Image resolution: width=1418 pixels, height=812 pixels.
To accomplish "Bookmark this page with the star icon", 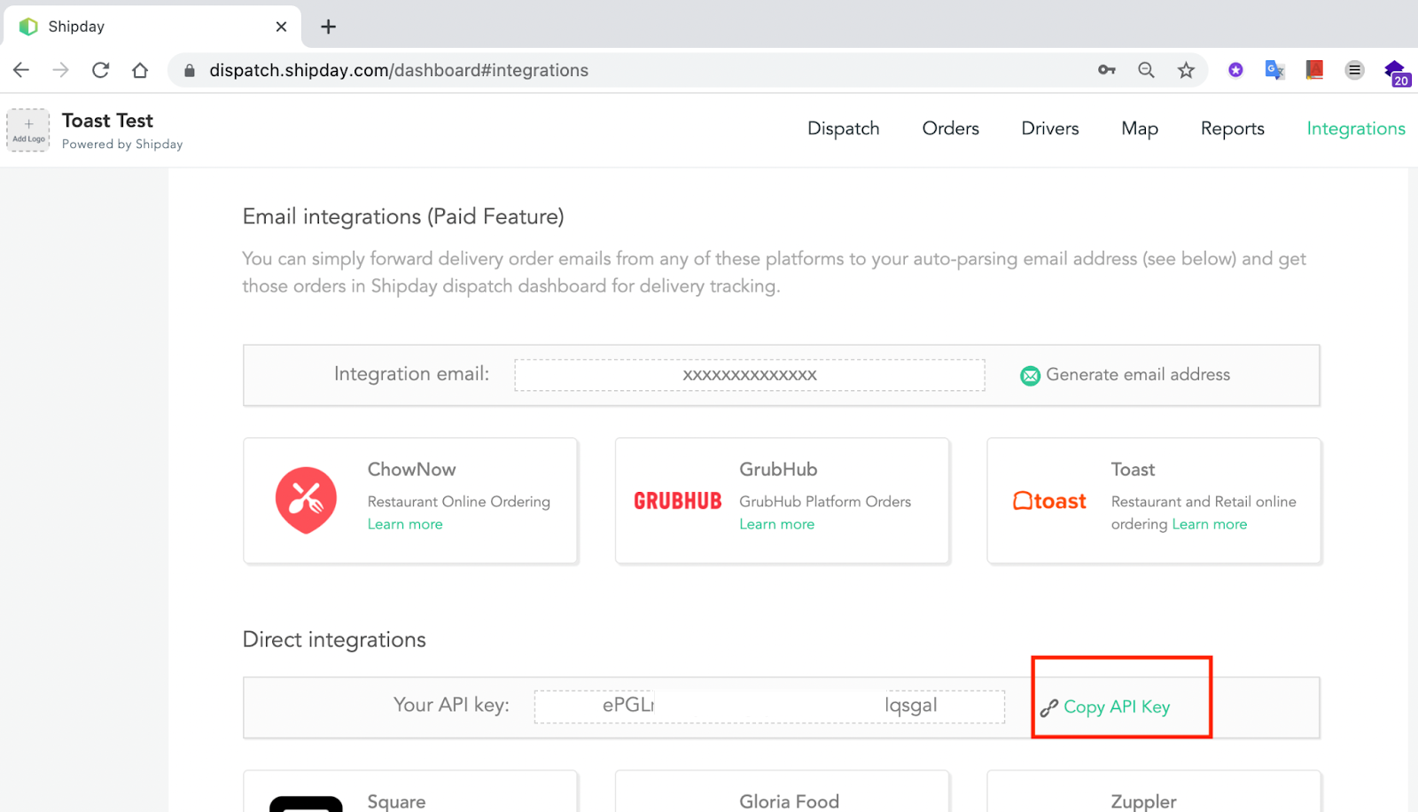I will 1186,70.
